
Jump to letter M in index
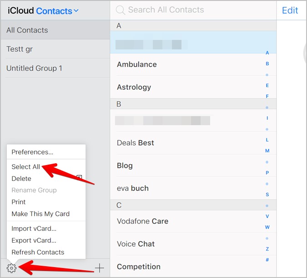coord(267,151)
